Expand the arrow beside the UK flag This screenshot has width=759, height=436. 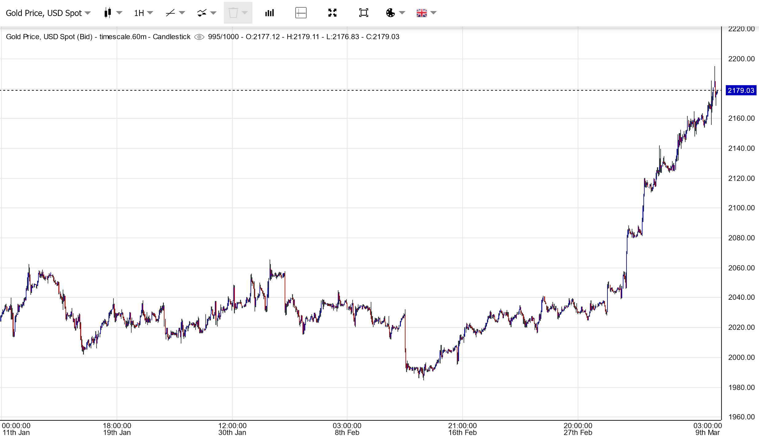(433, 13)
